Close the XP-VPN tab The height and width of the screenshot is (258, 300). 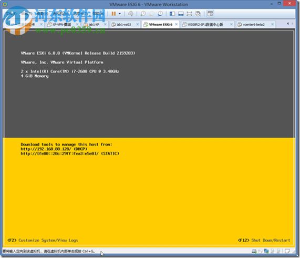point(77,24)
